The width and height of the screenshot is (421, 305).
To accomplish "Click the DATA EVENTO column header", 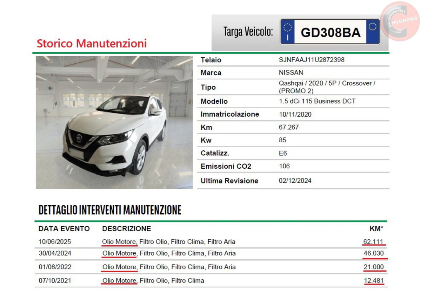I will 64,229.
